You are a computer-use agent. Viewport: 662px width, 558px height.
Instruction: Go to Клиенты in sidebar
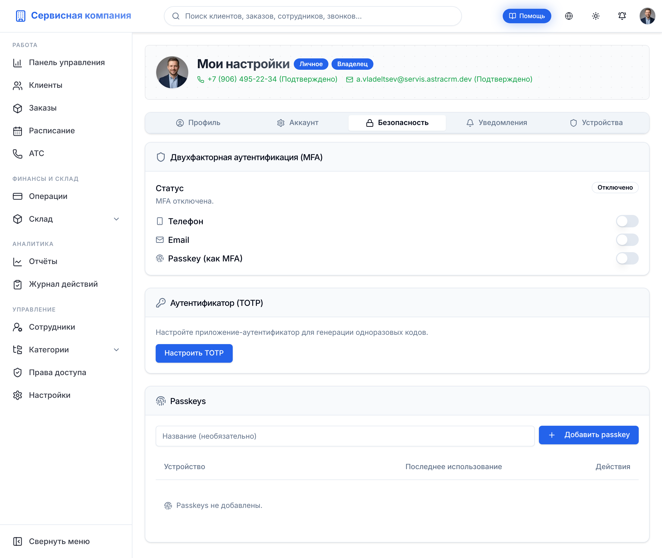(66, 86)
